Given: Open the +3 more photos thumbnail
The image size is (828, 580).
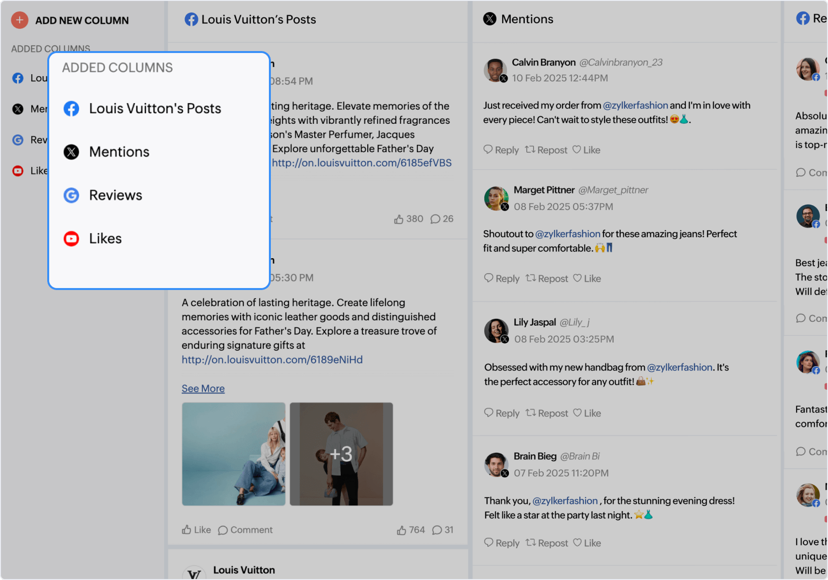Looking at the screenshot, I should click(x=341, y=454).
